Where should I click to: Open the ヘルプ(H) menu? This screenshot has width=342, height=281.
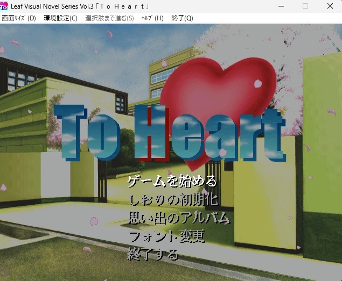pyautogui.click(x=152, y=18)
